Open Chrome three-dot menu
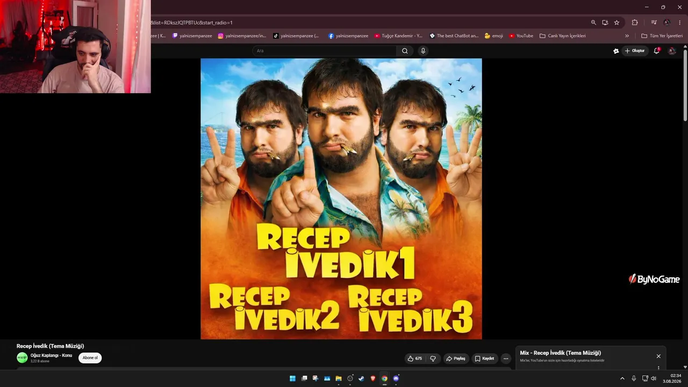The width and height of the screenshot is (688, 387). [680, 23]
